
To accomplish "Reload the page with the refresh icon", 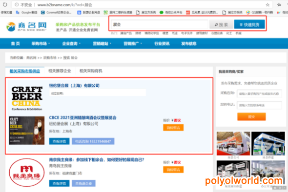I will (x=5, y=4).
